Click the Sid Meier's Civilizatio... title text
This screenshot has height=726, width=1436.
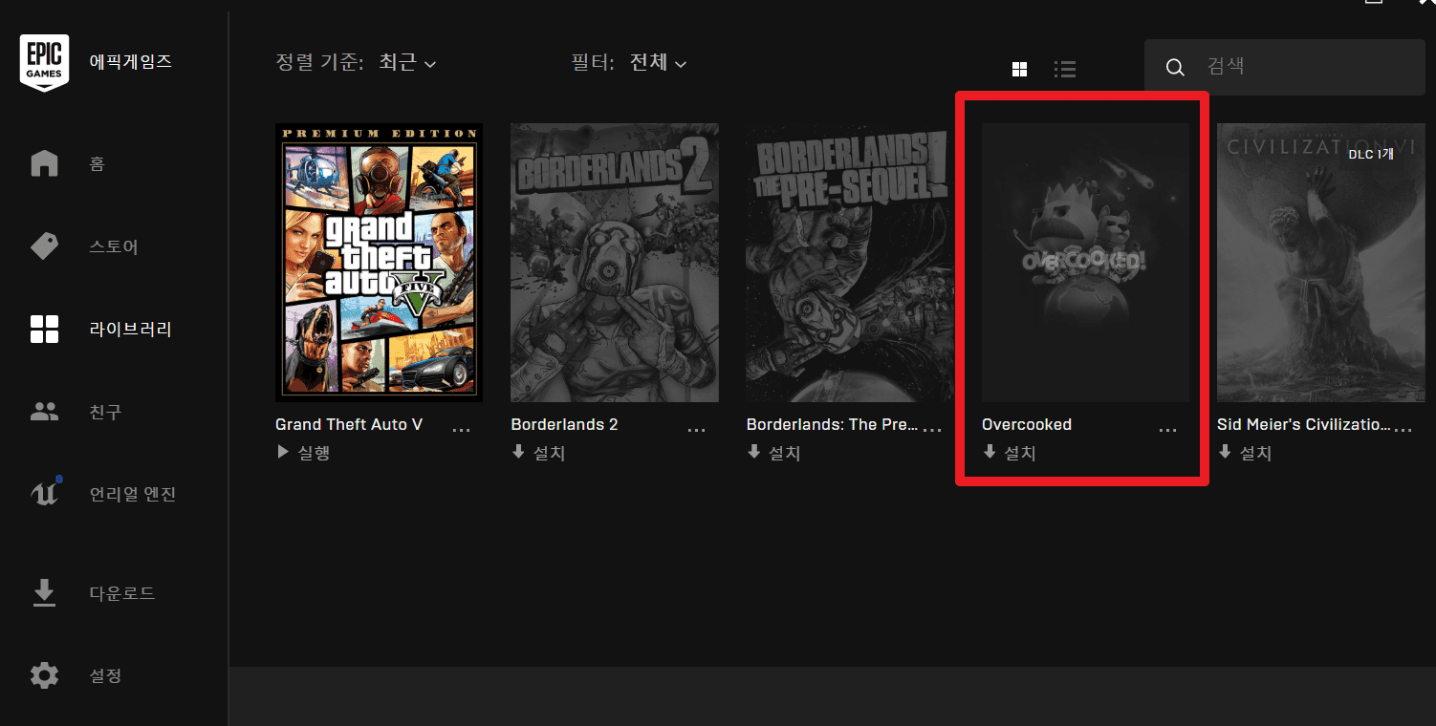point(1304,424)
